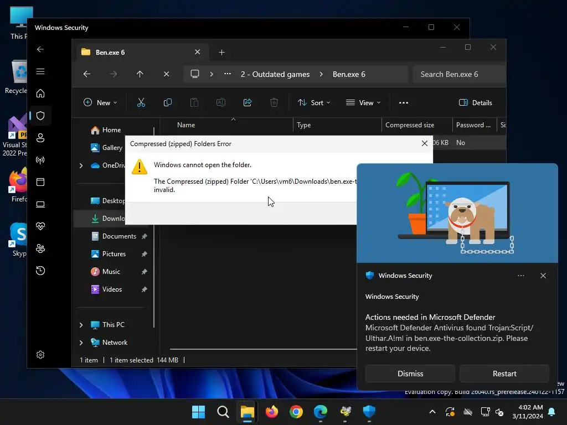Show hidden icons tray chevron
Viewport: 567px width, 425px height.
[432, 412]
